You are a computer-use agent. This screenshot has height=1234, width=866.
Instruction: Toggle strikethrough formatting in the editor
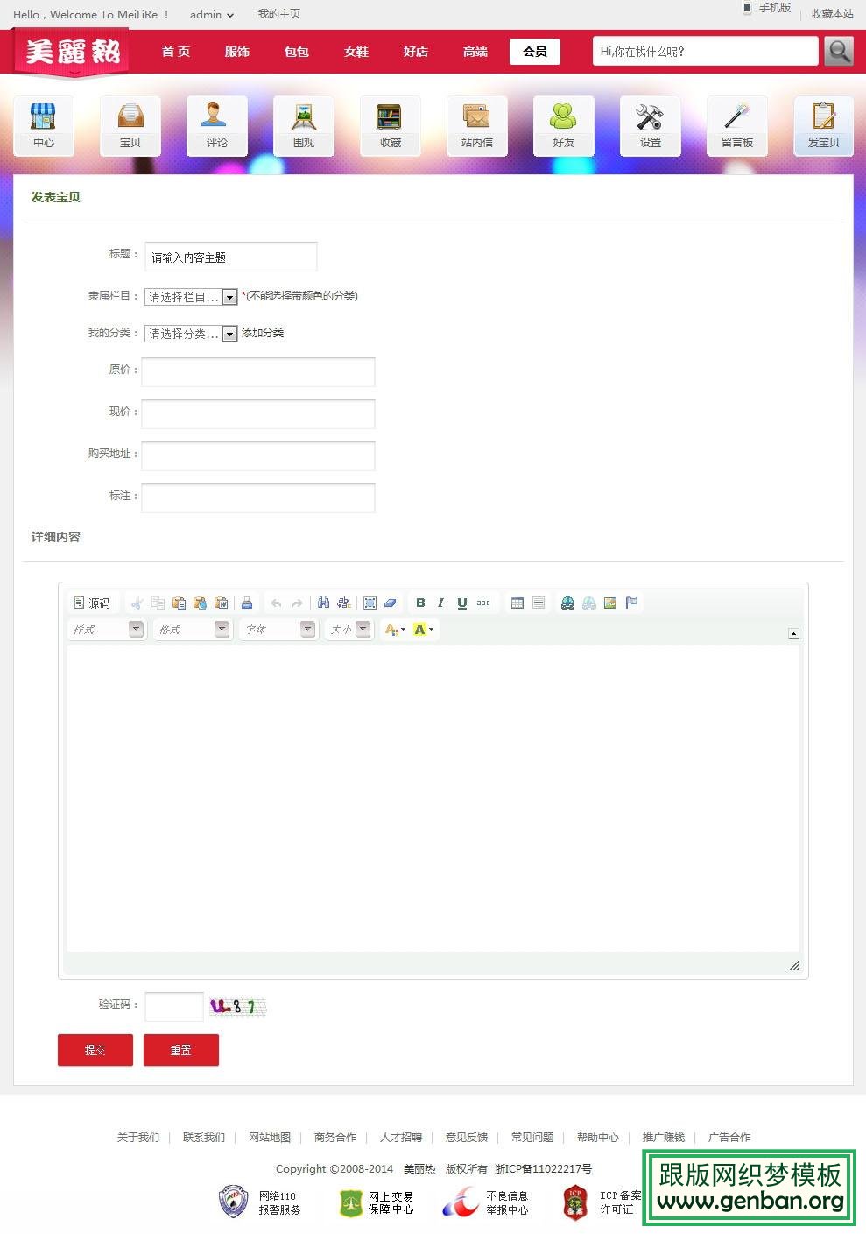click(482, 603)
